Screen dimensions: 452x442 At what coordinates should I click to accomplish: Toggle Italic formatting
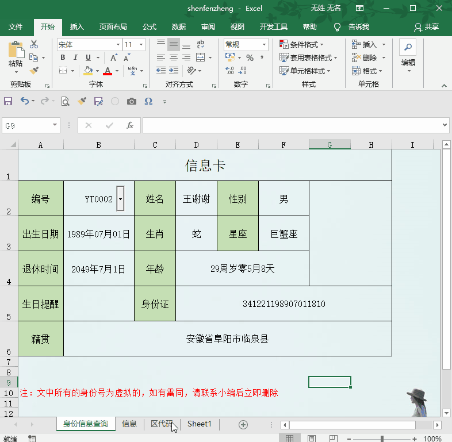tap(75, 57)
